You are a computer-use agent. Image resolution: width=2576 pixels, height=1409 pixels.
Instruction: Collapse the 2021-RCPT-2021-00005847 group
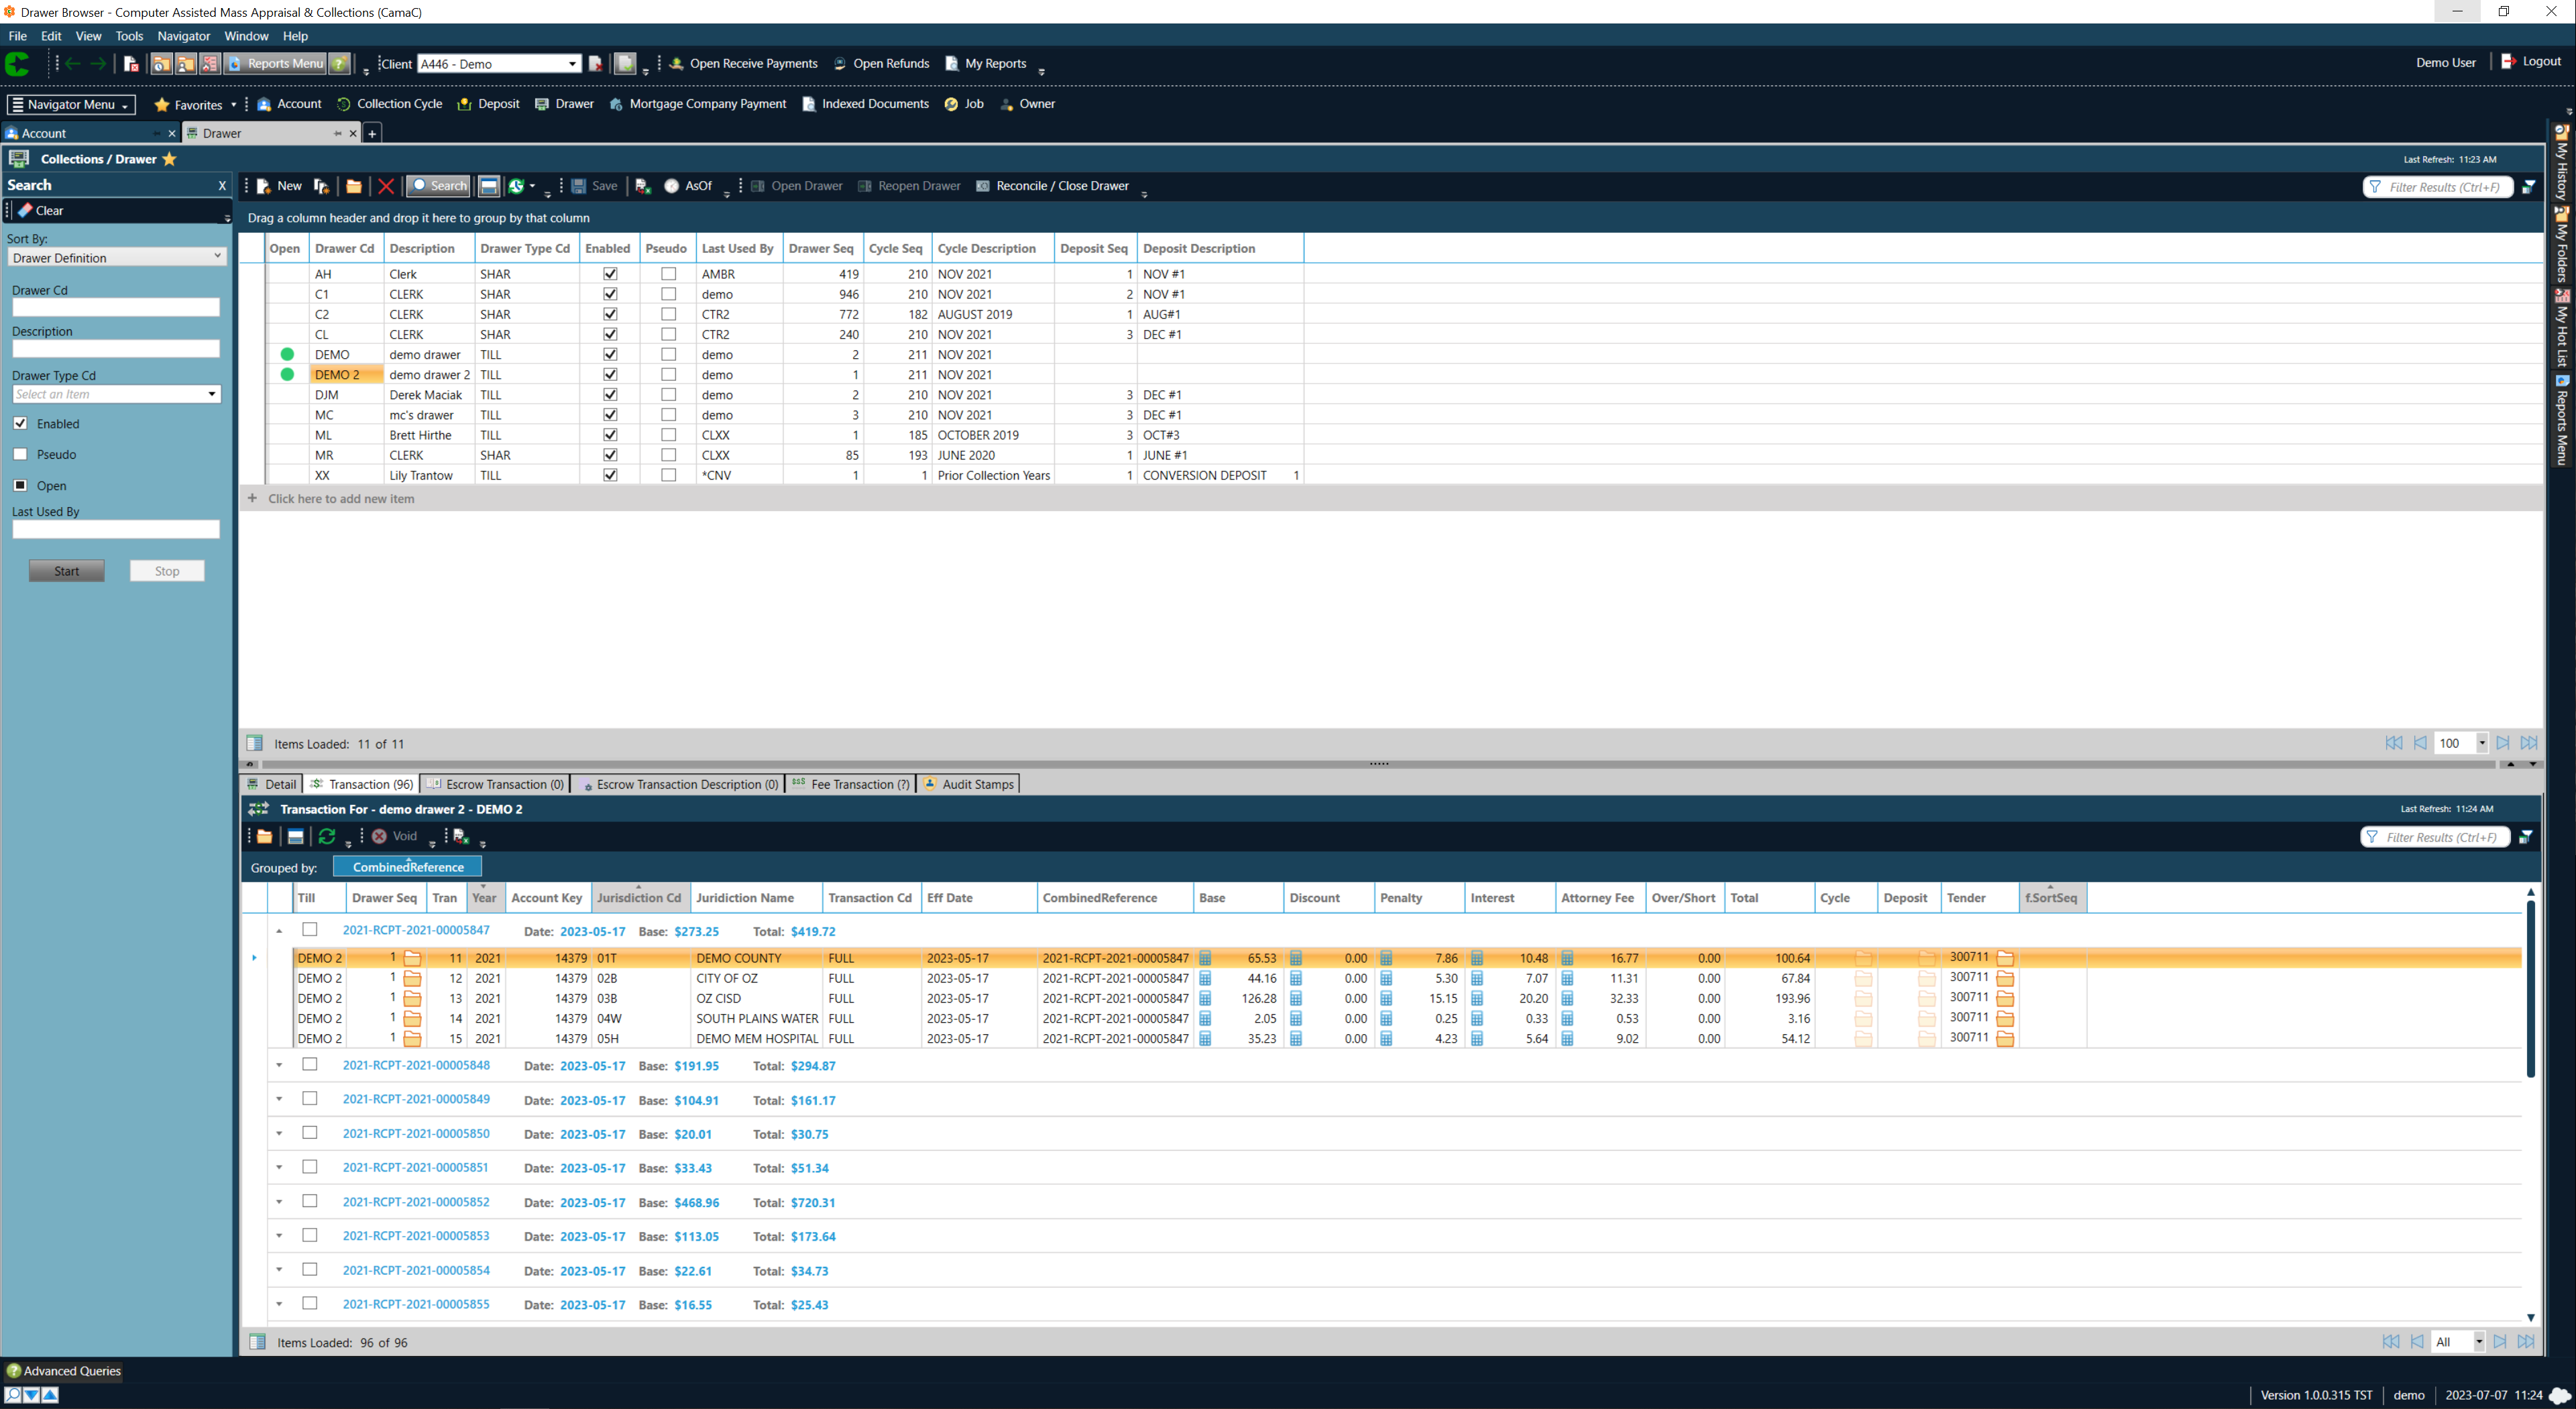click(x=279, y=931)
